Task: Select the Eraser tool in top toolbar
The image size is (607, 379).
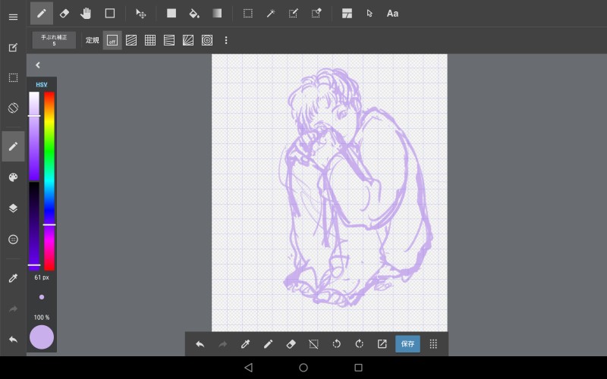Action: (64, 14)
